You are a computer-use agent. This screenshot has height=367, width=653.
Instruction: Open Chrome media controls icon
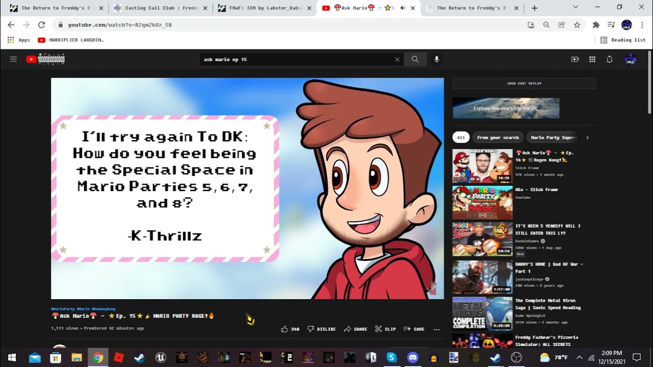pos(611,24)
